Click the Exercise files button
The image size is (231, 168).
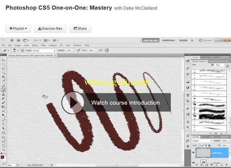coord(50,29)
